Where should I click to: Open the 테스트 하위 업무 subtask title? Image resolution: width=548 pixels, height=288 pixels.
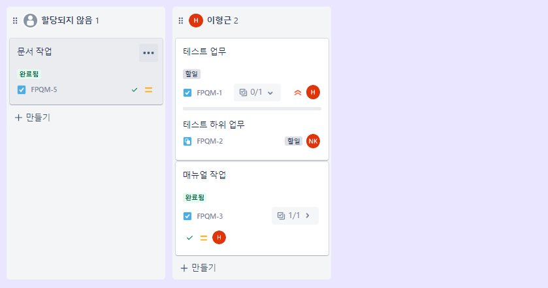pyautogui.click(x=214, y=125)
